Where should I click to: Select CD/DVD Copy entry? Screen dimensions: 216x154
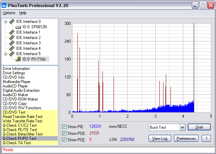point(14,104)
